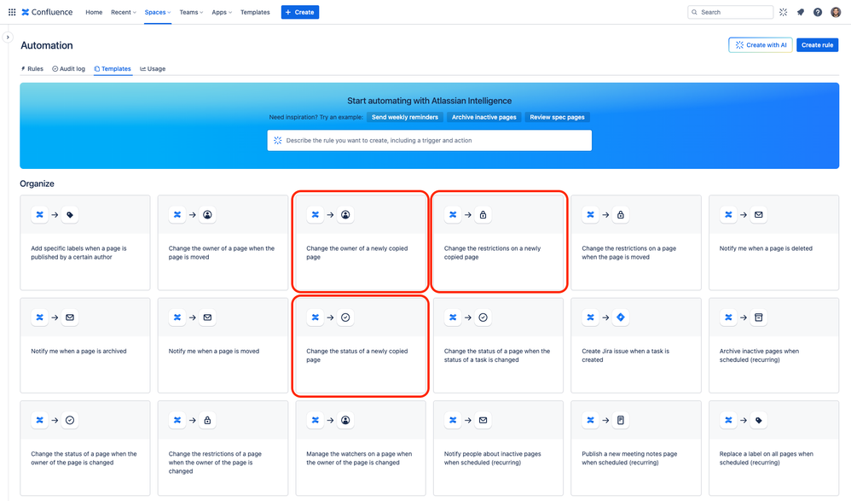Image resolution: width=851 pixels, height=501 pixels.
Task: Click the 'Describe the rule' prompt field
Action: point(429,140)
